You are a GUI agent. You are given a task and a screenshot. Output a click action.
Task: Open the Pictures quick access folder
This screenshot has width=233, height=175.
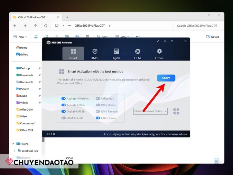click(23, 89)
